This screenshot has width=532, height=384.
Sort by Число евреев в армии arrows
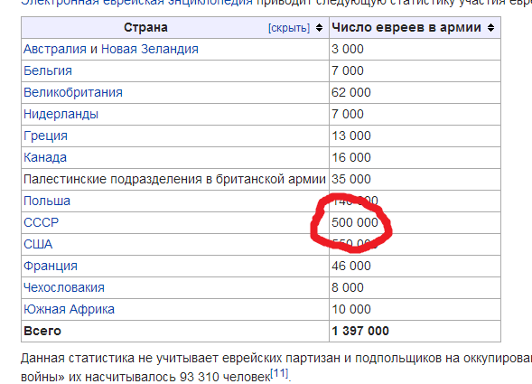coord(490,27)
